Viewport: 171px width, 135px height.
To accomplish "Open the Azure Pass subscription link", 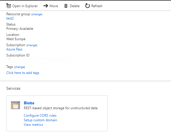I will (x=14, y=49).
